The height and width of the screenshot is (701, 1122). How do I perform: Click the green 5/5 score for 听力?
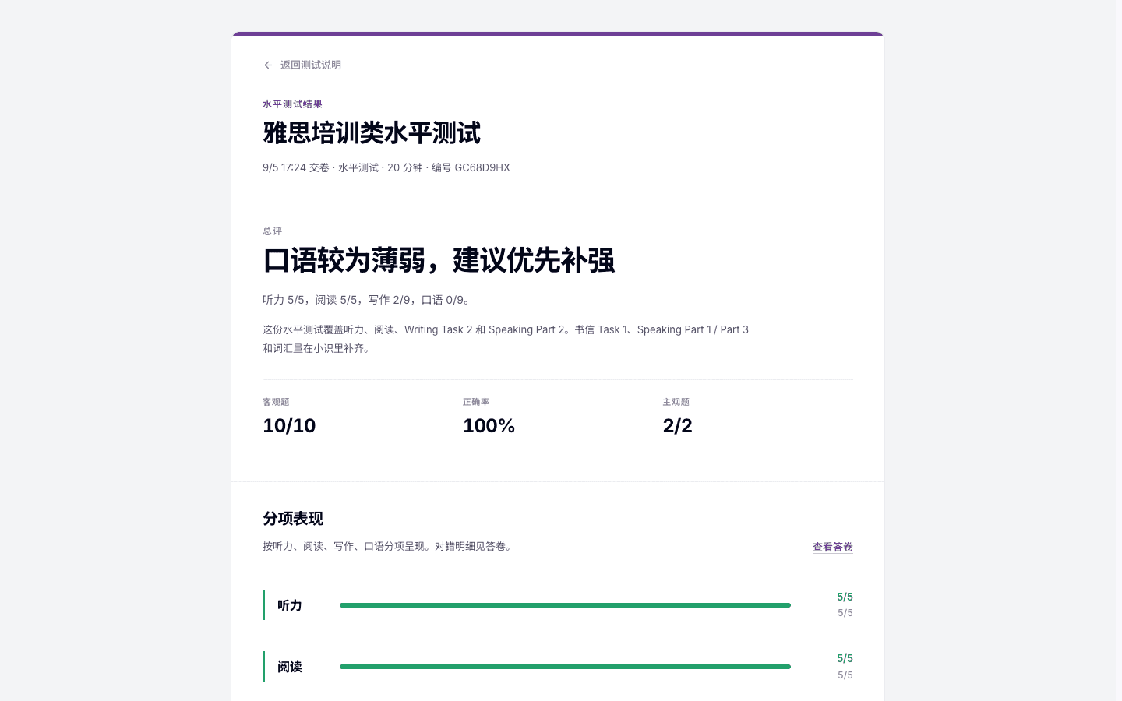pos(845,597)
